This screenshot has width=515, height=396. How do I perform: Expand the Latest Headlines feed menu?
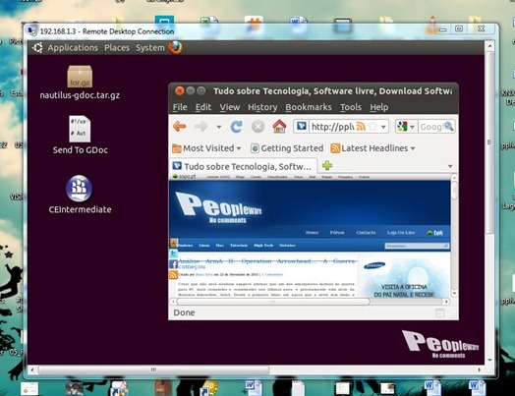[372, 148]
